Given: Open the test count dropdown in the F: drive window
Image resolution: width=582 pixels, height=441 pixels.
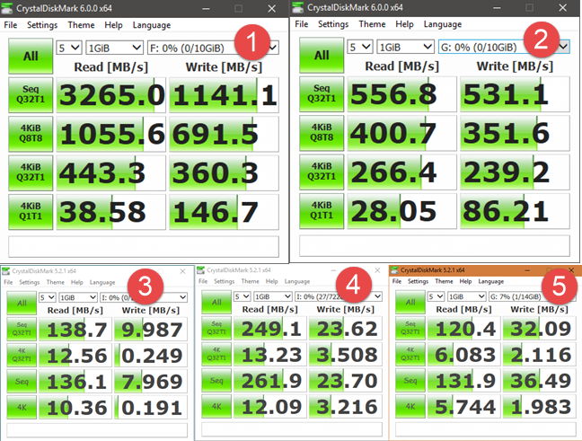Looking at the screenshot, I should [x=69, y=48].
